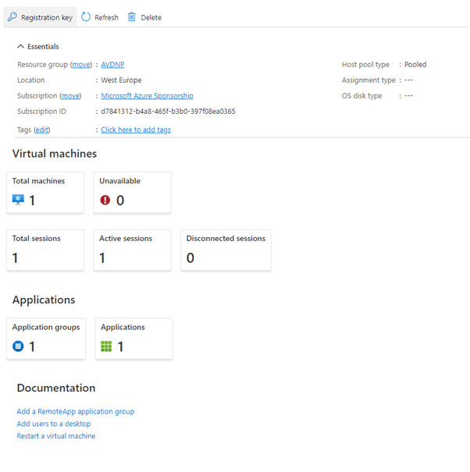The image size is (470, 472).
Task: Click edit link next to Tags
Action: tap(42, 130)
